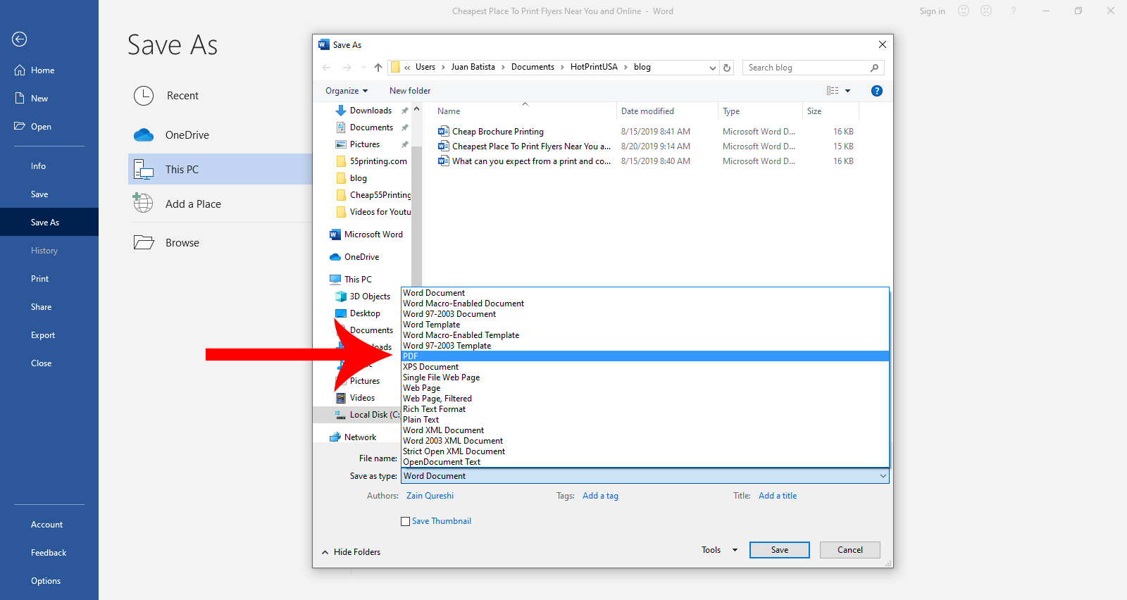1127x600 pixels.
Task: Click the smiley feedback icon in title bar
Action: (x=964, y=11)
